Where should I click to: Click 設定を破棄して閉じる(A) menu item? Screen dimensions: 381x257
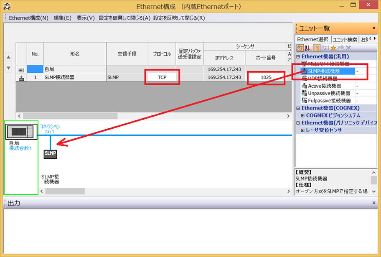124,18
